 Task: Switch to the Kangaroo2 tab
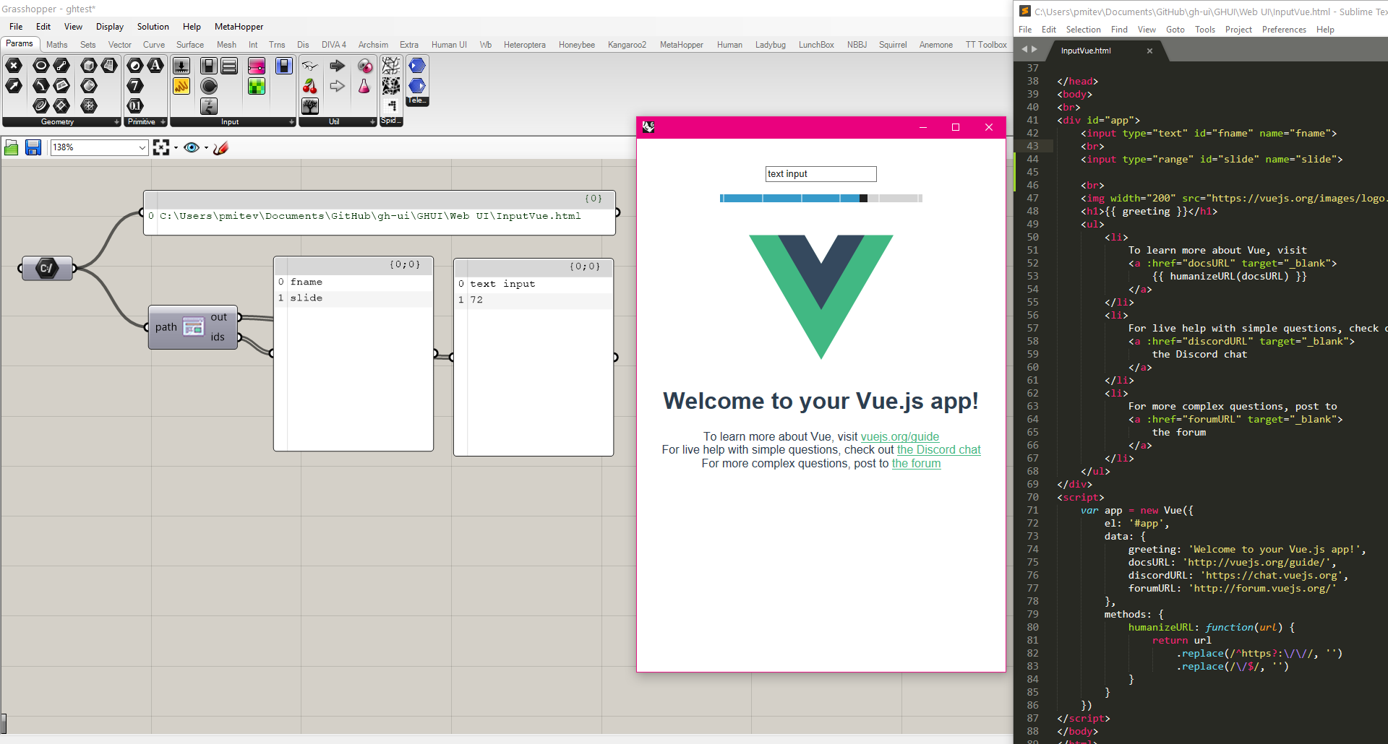[627, 45]
